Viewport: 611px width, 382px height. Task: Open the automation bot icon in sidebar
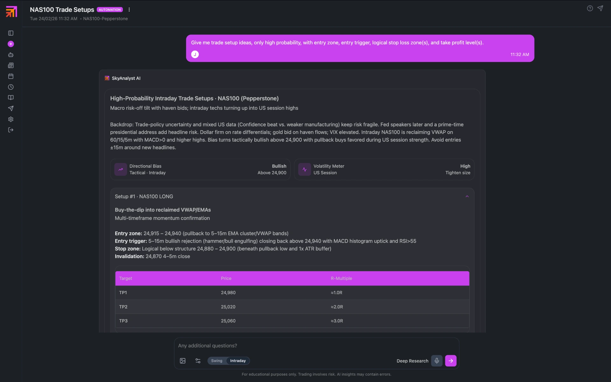[x=11, y=55]
